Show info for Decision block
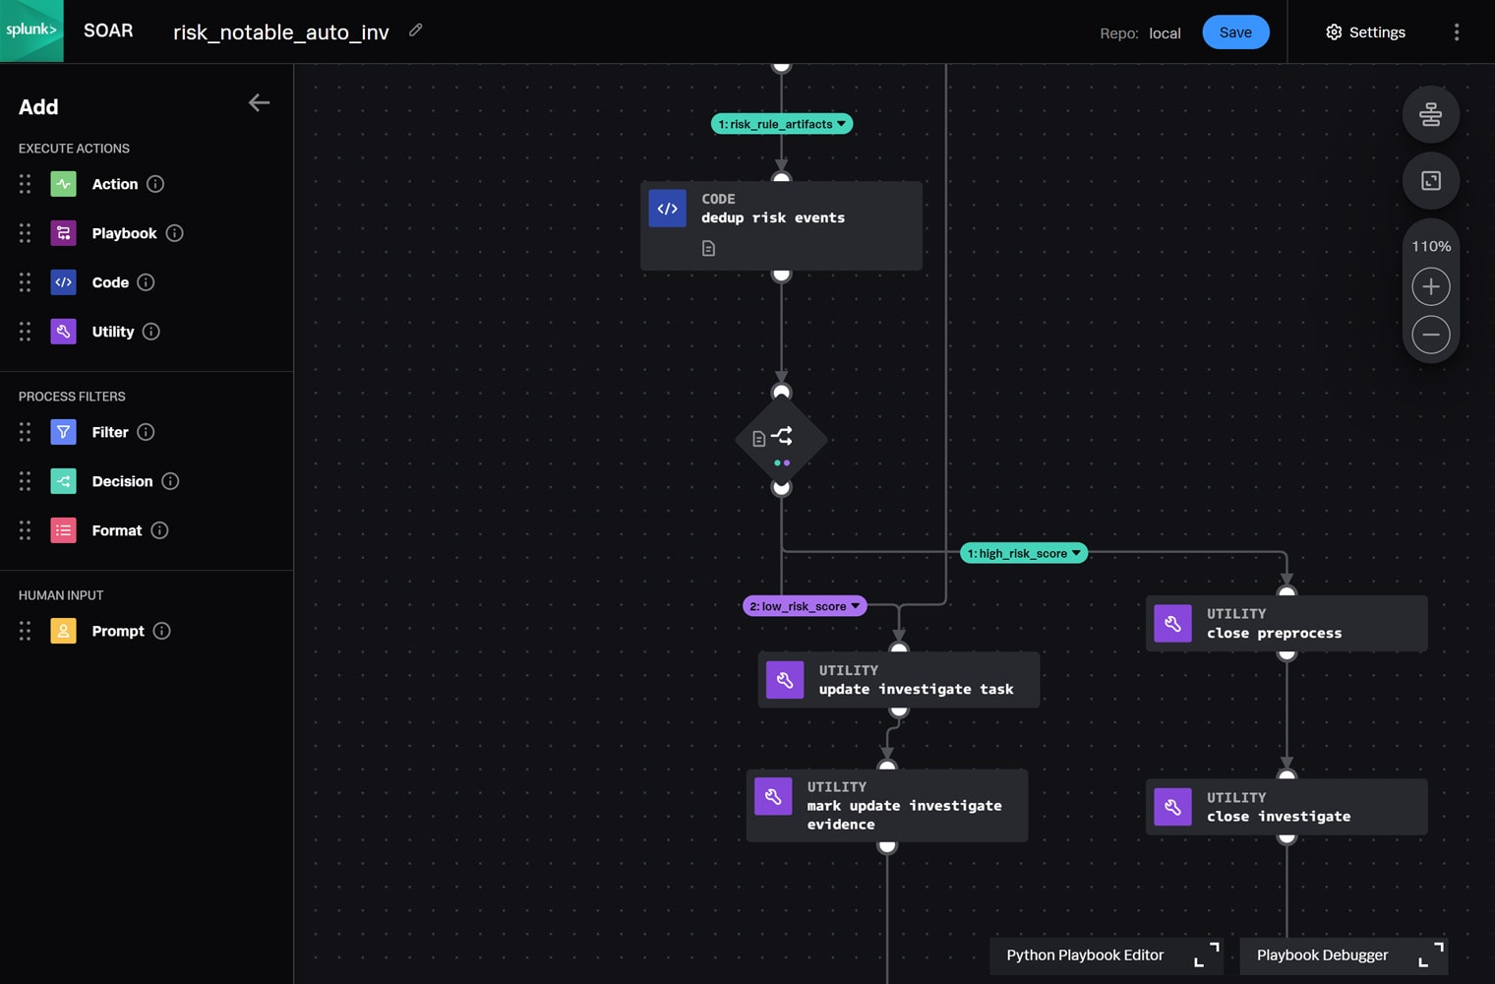Screen dimensions: 1495x984 170,481
